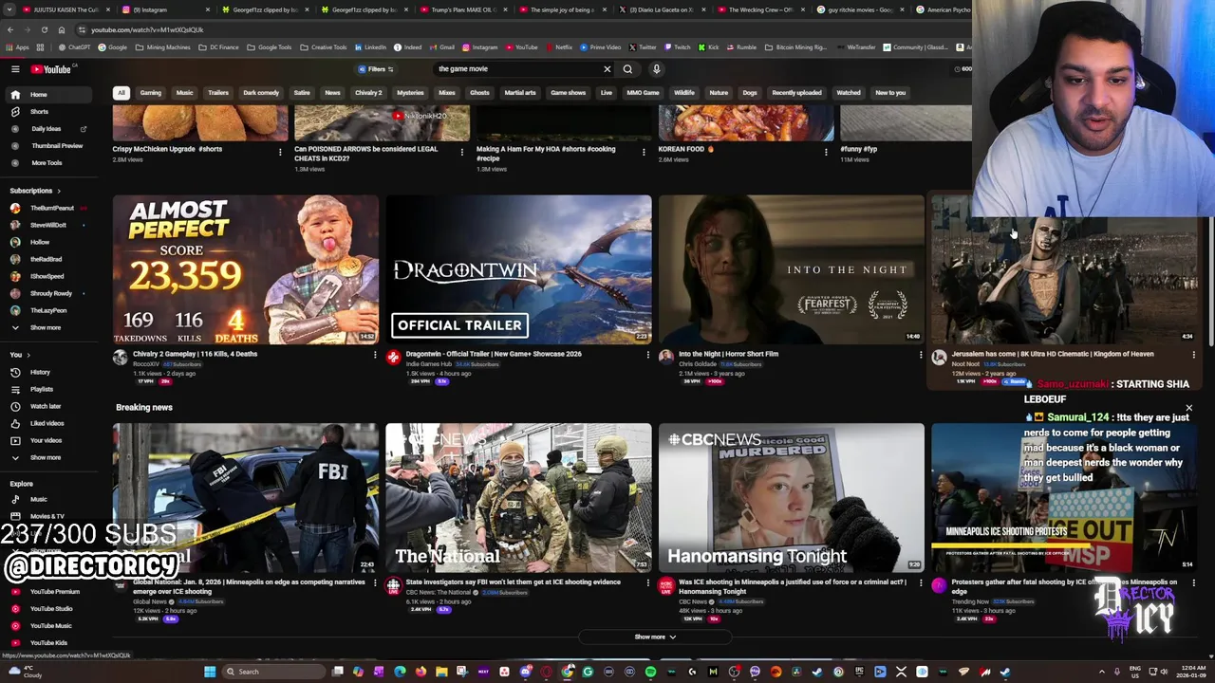Expand You section's Show more
The image size is (1215, 683).
[x=45, y=457]
